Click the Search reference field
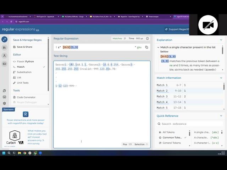 pyautogui.click(x=190, y=124)
